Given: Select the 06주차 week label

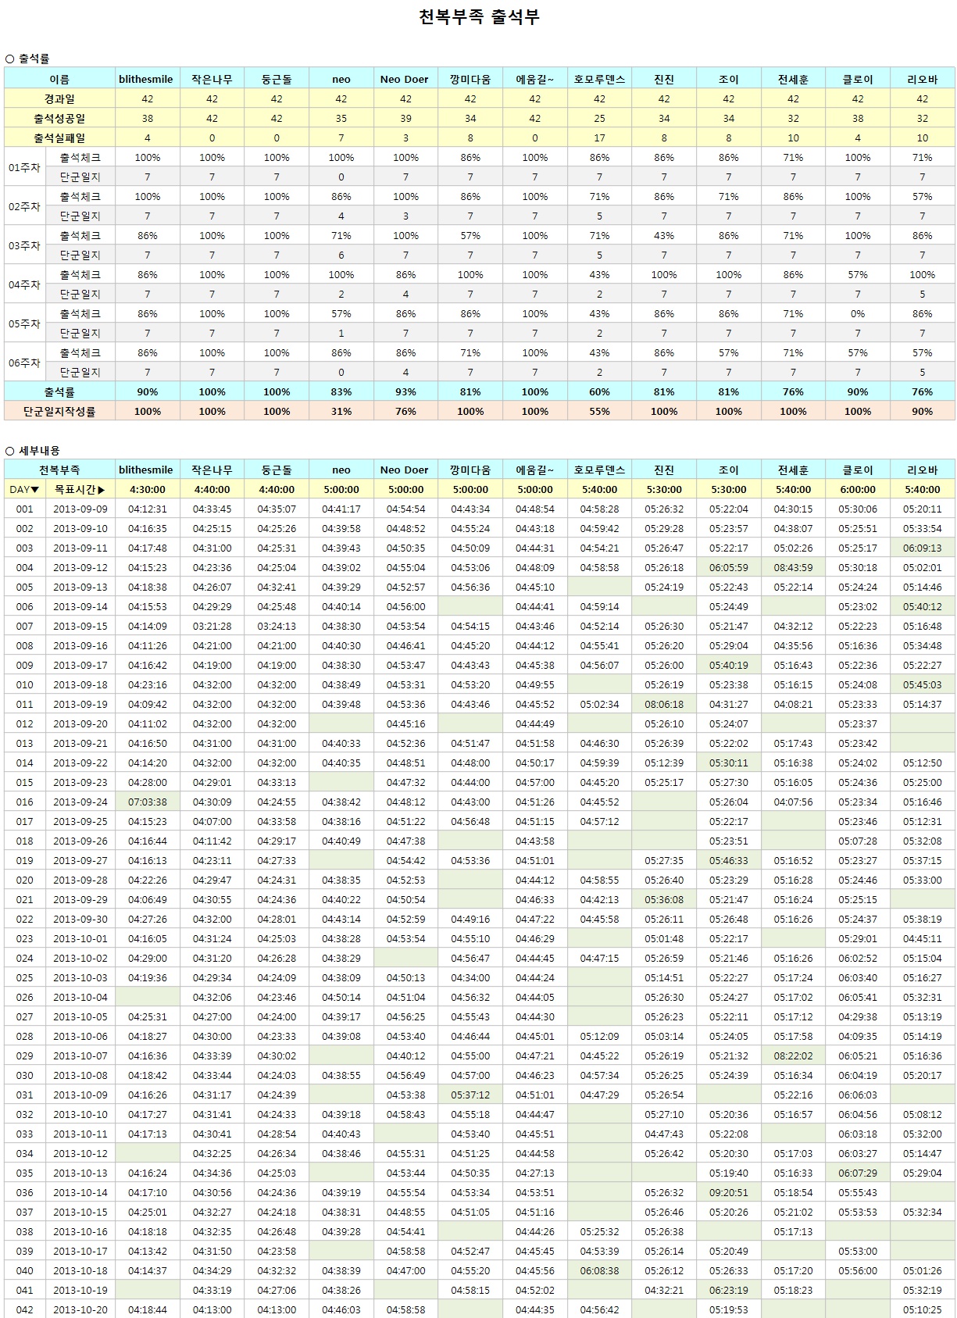Looking at the screenshot, I should (24, 363).
